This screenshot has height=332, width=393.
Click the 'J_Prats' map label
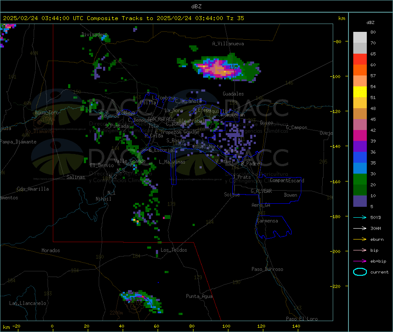coord(241,177)
